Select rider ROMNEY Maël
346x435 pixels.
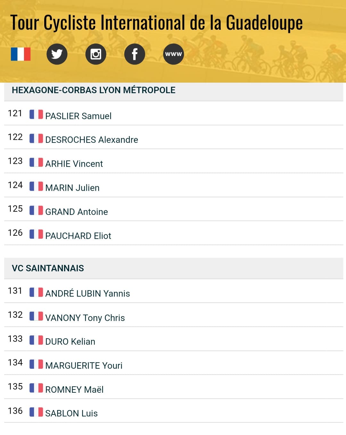tap(74, 390)
